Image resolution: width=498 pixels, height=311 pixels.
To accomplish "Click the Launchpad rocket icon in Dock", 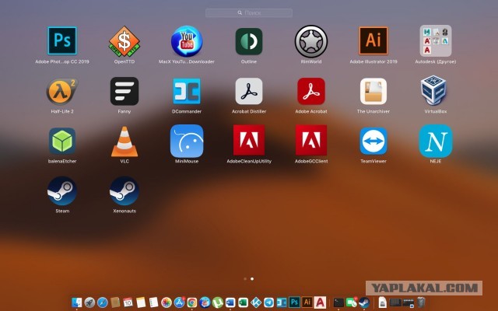I will coord(89,302).
